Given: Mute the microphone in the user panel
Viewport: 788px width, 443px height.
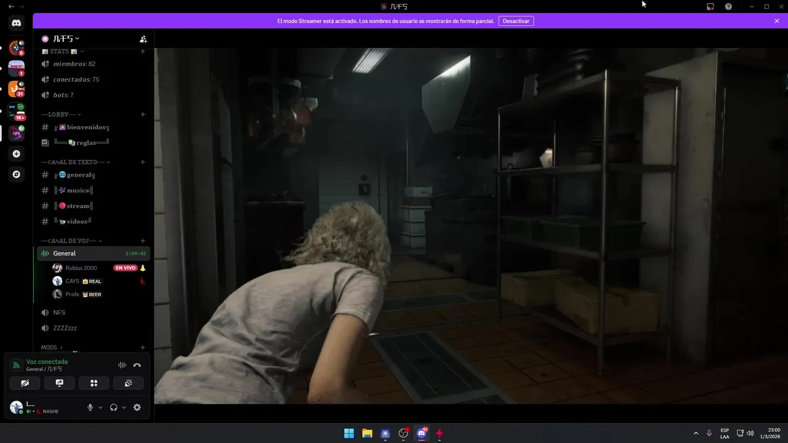Looking at the screenshot, I should [x=90, y=407].
